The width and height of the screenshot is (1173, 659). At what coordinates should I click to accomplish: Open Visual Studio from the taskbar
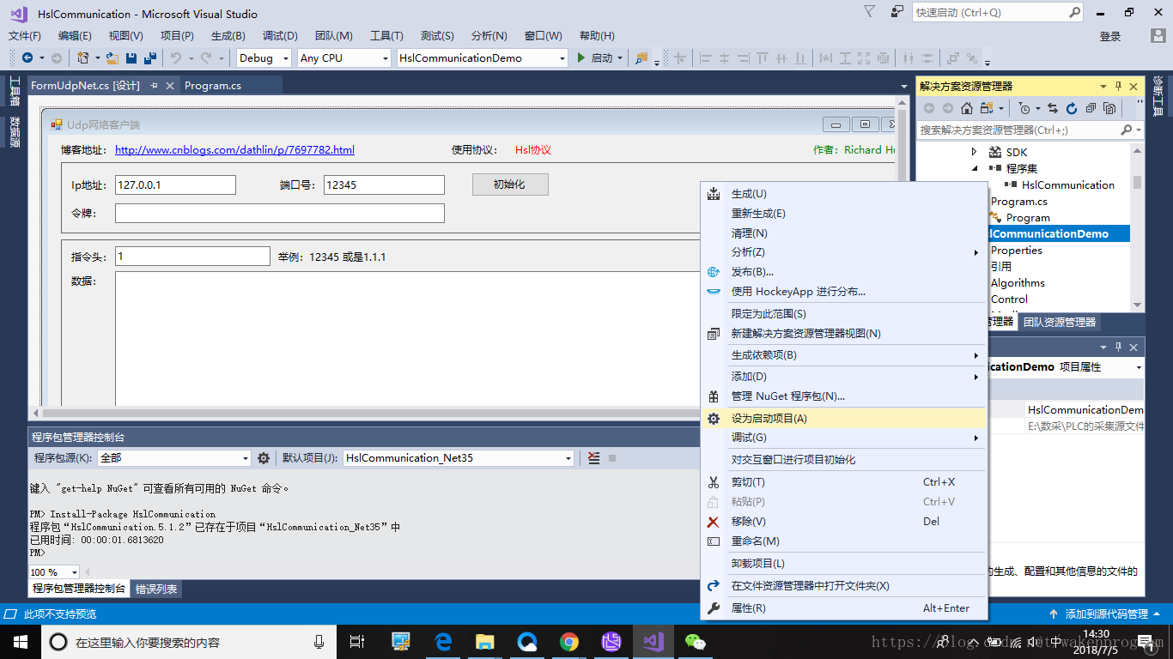tap(653, 641)
